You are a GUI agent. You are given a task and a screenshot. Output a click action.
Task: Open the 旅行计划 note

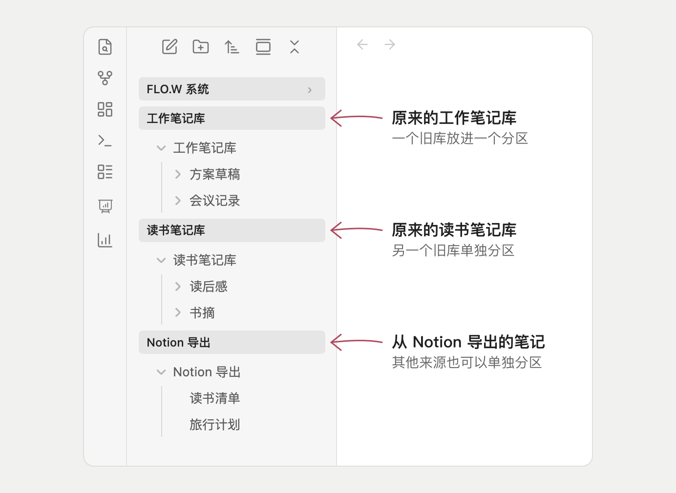coord(215,425)
